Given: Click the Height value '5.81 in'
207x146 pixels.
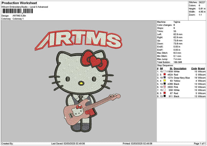Looking at the screenshot, I should pyautogui.click(x=202, y=9).
